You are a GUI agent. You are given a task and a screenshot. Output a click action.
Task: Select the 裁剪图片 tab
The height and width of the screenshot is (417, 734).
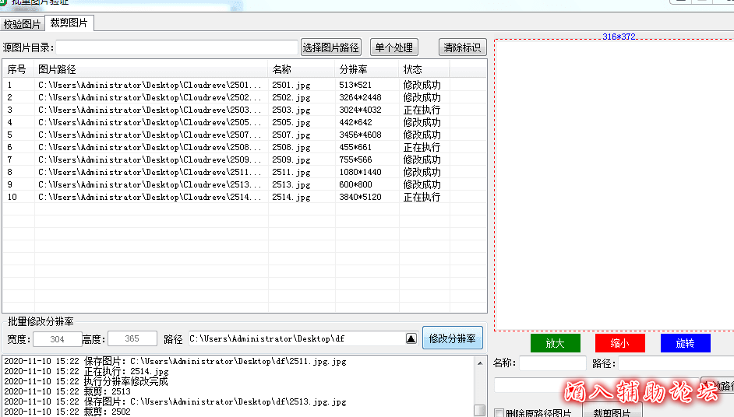69,23
